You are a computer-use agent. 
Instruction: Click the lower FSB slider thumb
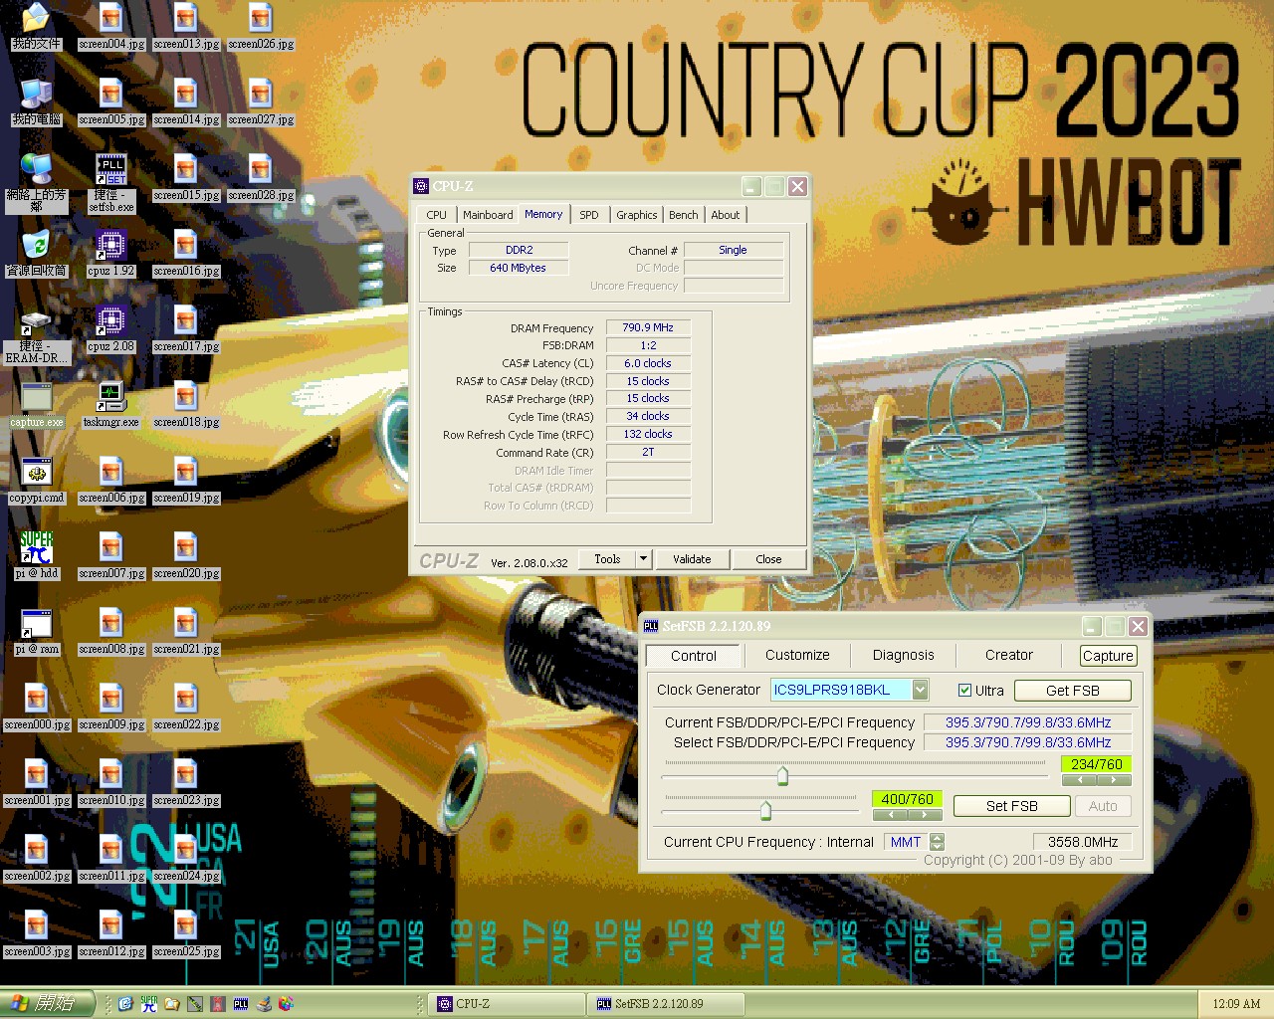click(x=765, y=810)
